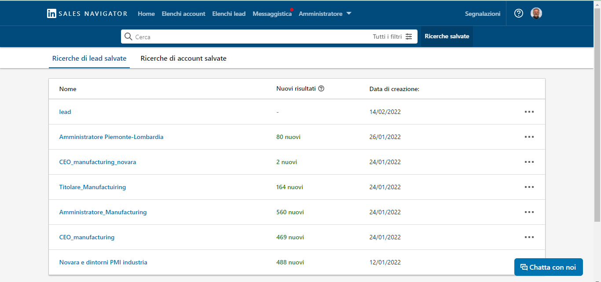Open options menu for Amministratore_Manufacturing row
Image resolution: width=601 pixels, height=282 pixels.
(529, 212)
